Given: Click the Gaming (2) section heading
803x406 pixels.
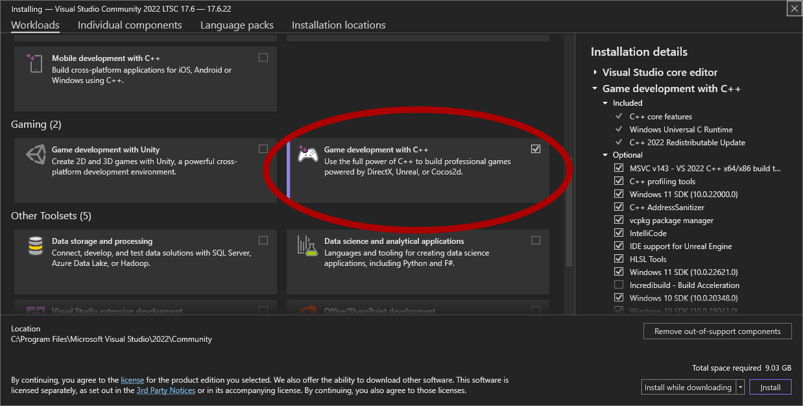Looking at the screenshot, I should tap(36, 125).
